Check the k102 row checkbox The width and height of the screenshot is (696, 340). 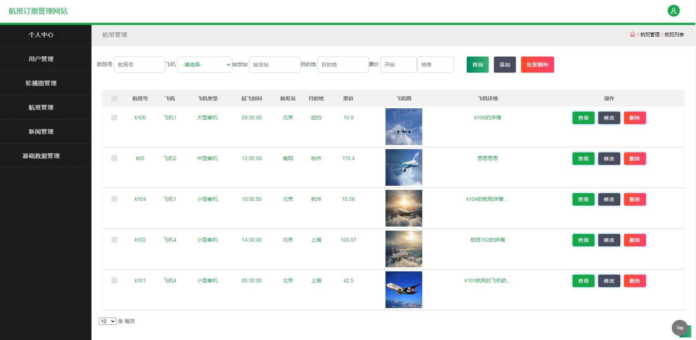click(114, 240)
